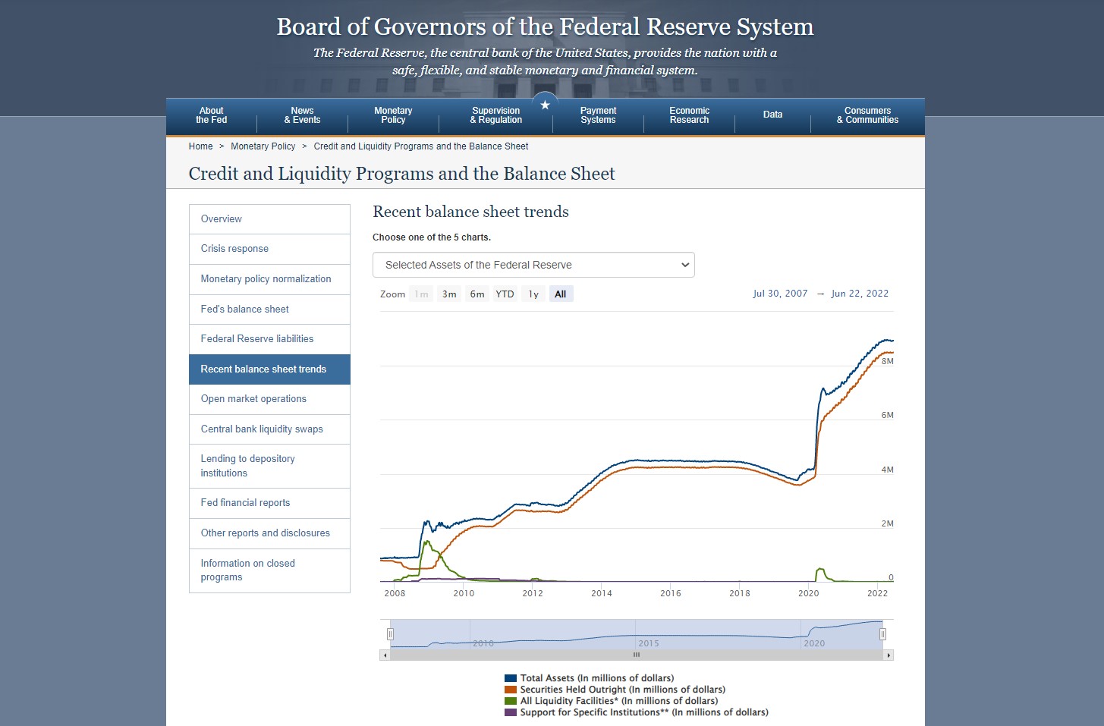
Task: Open the Selected Assets chart dropdown
Action: tap(533, 265)
